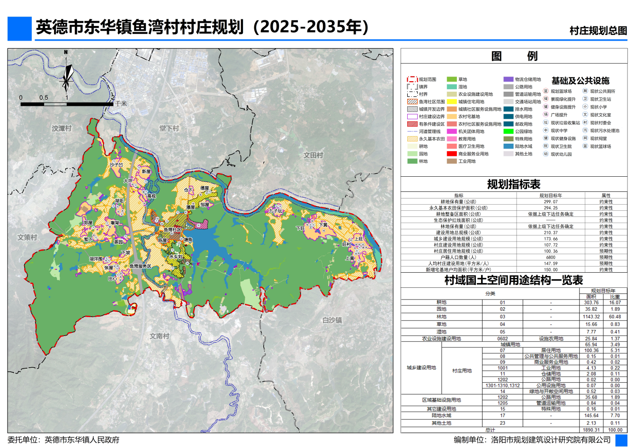Click the 白沙镇 place label on map
The height and width of the screenshot is (448, 635).
click(x=332, y=320)
